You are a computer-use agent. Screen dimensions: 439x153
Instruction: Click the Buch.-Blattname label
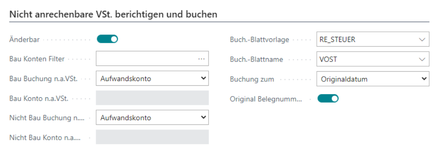click(256, 59)
